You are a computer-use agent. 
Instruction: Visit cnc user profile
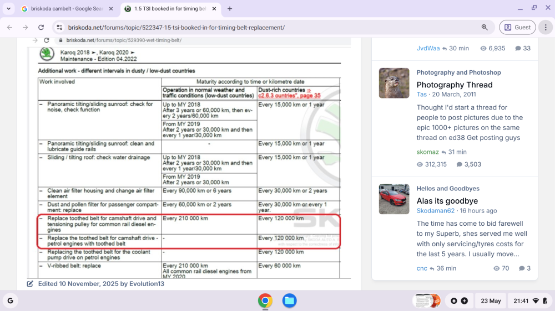[x=422, y=268]
